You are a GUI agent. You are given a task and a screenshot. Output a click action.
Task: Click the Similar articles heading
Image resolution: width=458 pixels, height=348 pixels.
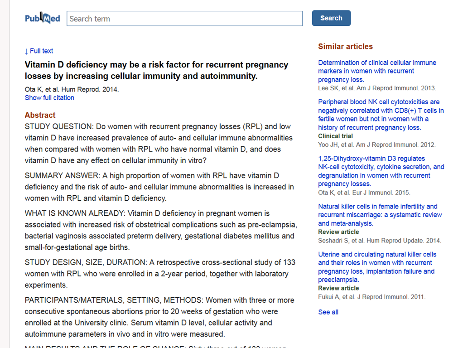(345, 47)
